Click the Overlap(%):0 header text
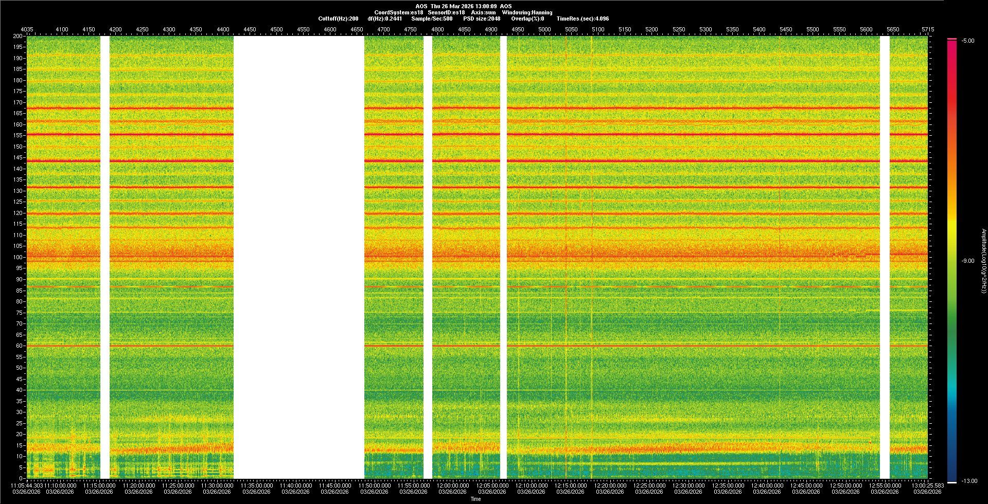Screen dimensions: 988x504 [527, 19]
